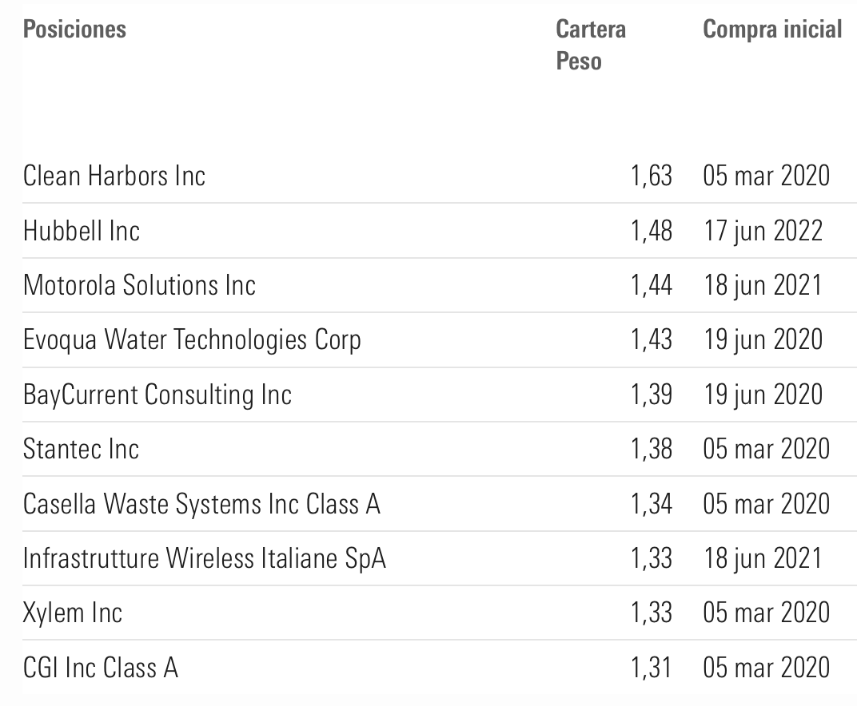Screen dimensions: 857x706
Task: Open CGI Inc Class A holding
Action: click(x=101, y=668)
